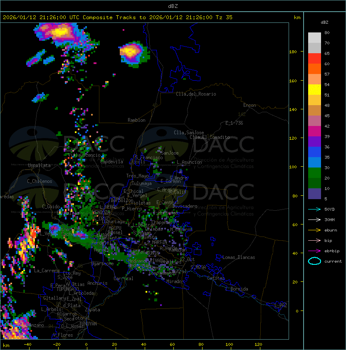Click the 'Lomas_Blancas' place label
This screenshot has height=350, width=346.
[239, 257]
